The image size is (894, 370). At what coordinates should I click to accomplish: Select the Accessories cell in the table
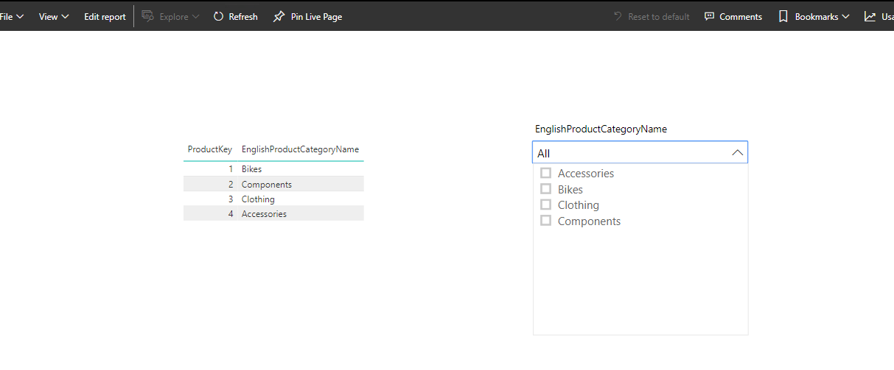[x=264, y=214]
